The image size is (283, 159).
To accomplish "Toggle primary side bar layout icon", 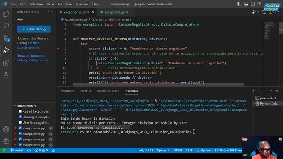I will (x=239, y=4).
